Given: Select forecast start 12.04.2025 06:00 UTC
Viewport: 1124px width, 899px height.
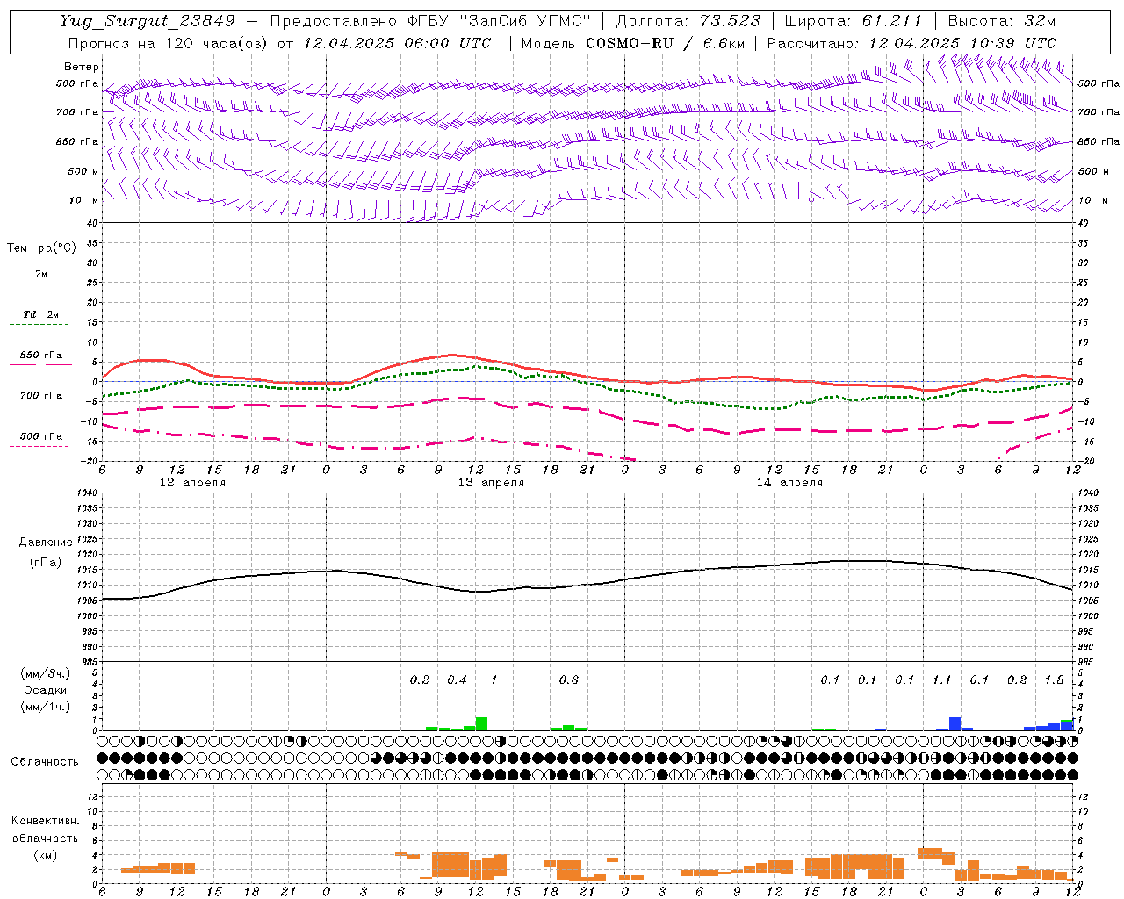Looking at the screenshot, I should pos(397,43).
